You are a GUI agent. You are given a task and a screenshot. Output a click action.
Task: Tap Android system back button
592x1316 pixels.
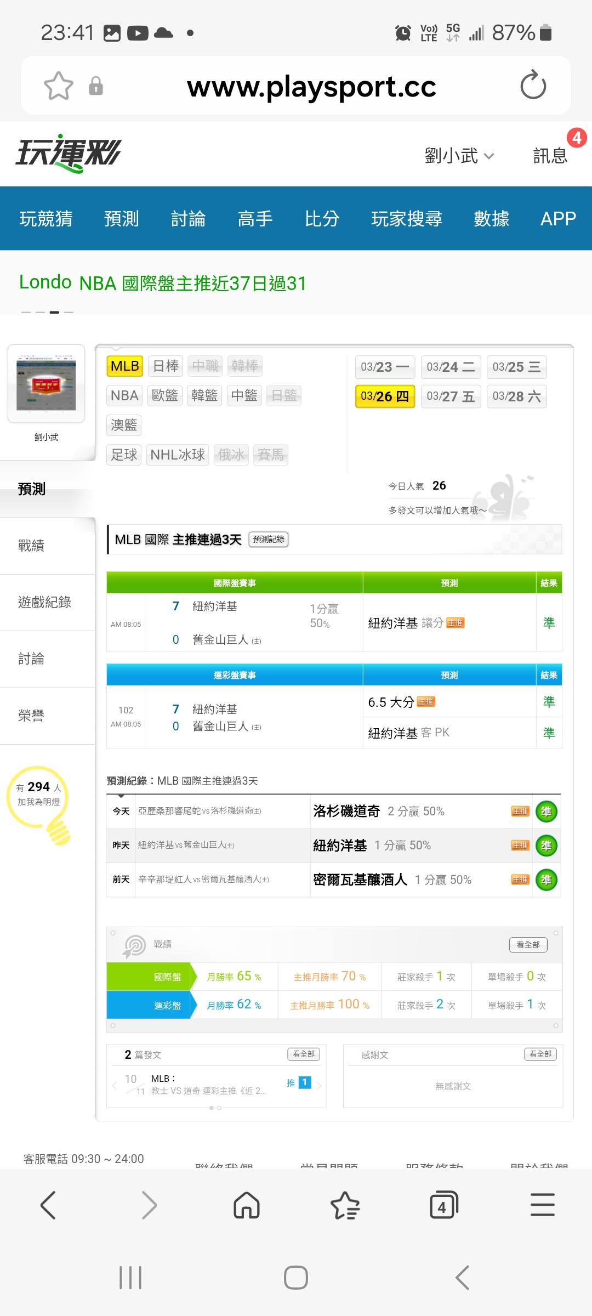tap(462, 1277)
